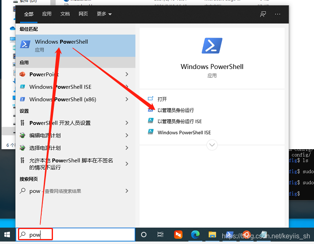Click the Windows Start button

click(7, 234)
